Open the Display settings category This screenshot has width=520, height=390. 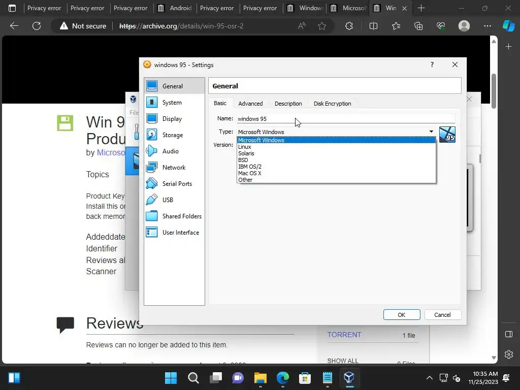[x=174, y=118]
